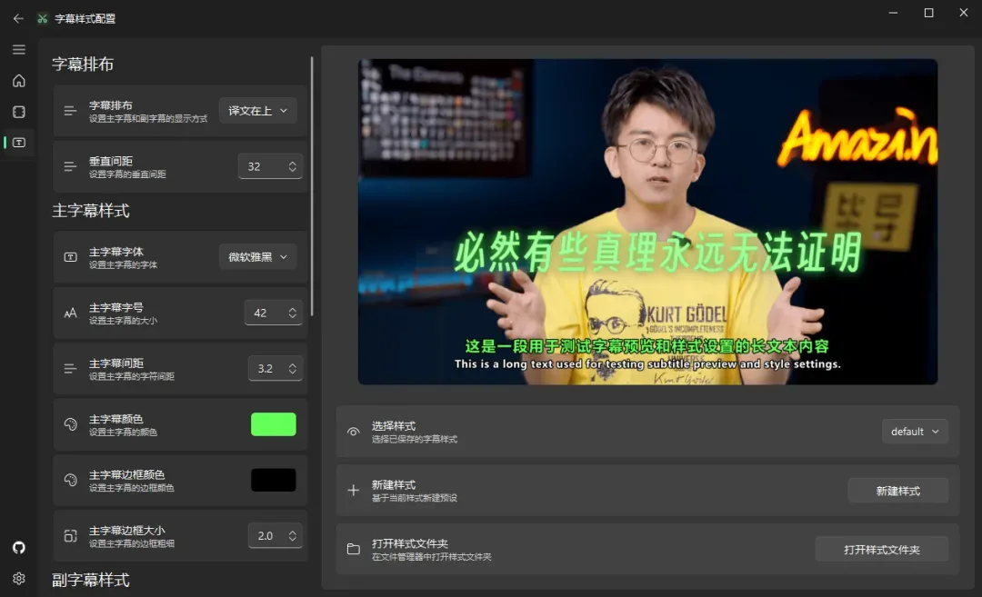This screenshot has width=982, height=597.
Task: Open the black 主字幕边框颜色 color swatch
Action: pos(274,480)
